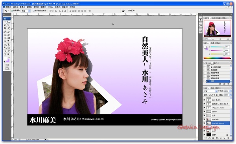Select the Eraser tool

point(5,38)
